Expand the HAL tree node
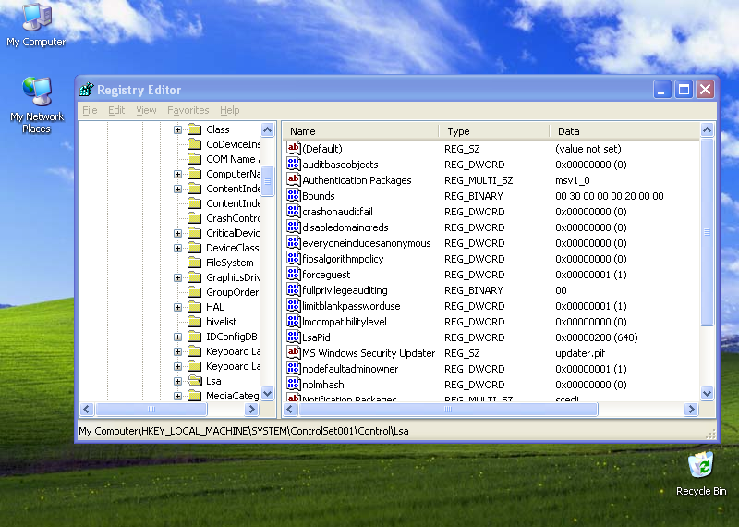The width and height of the screenshot is (739, 527). pyautogui.click(x=177, y=307)
